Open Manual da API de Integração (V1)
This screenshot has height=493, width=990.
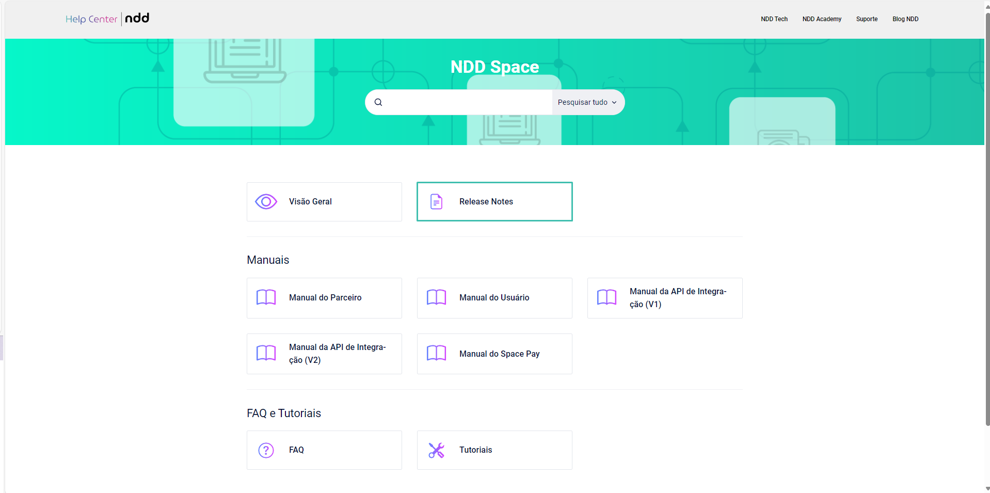(x=665, y=298)
